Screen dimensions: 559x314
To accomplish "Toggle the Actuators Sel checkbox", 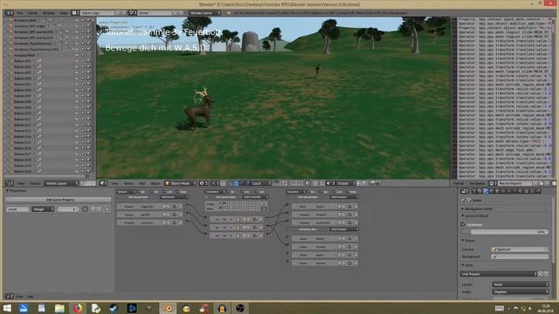I will tap(307, 192).
